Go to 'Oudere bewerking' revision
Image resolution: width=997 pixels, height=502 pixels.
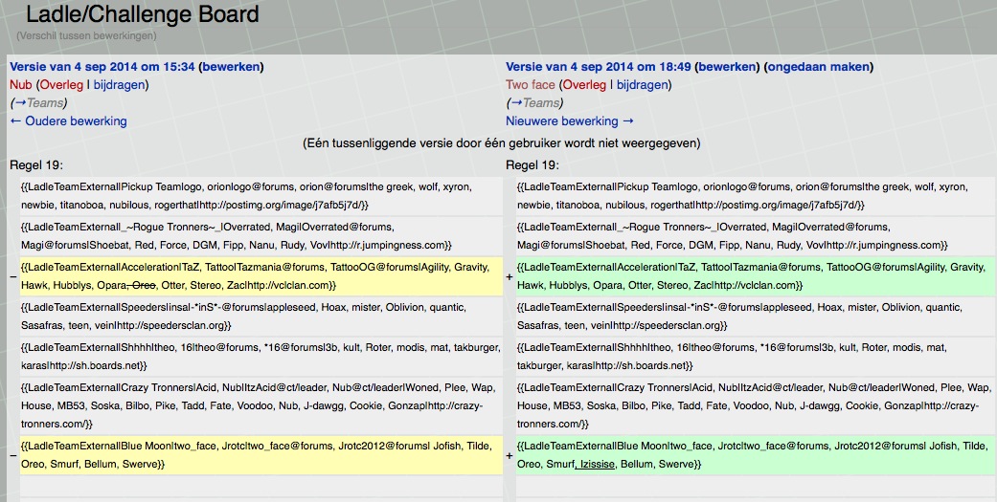click(x=68, y=121)
